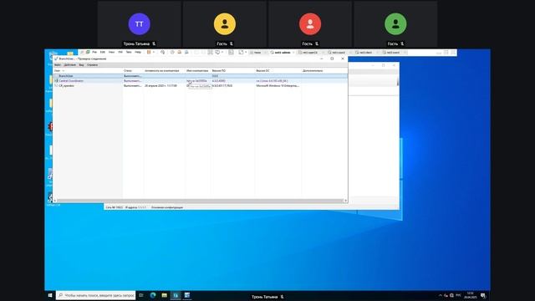Screen dimensions: 535x301
Task: Open the Файл menu of the connection check window
Action: click(58, 65)
